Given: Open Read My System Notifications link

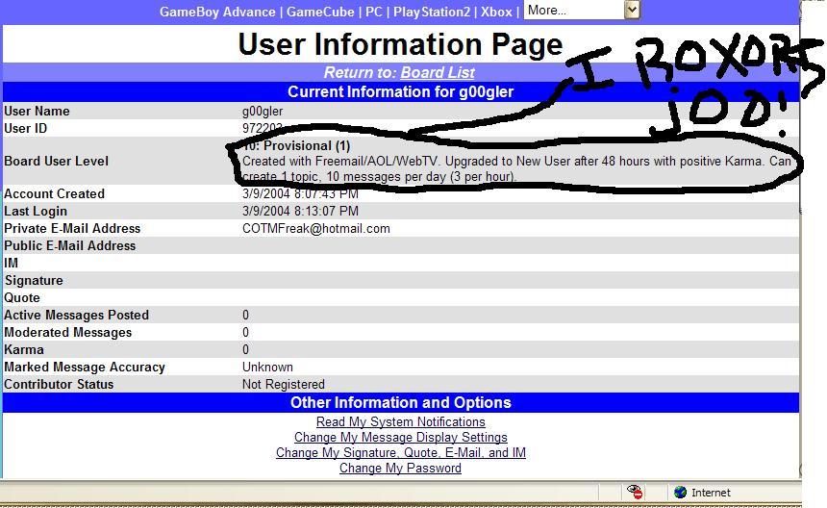Looking at the screenshot, I should [400, 422].
